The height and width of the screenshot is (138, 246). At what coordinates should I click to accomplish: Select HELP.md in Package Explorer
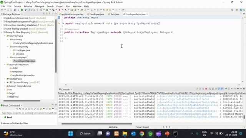click(14, 97)
